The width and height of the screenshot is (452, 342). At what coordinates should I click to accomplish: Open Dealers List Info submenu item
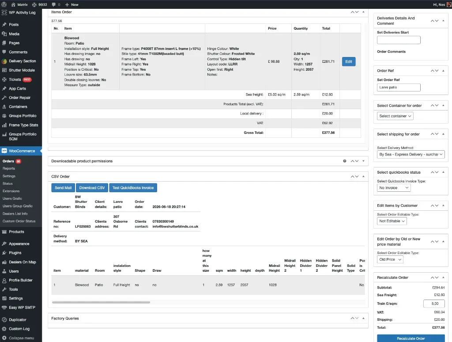point(15,213)
